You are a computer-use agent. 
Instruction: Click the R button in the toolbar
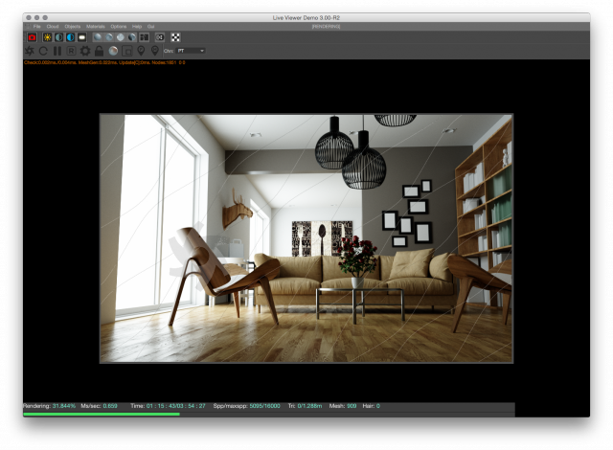71,51
